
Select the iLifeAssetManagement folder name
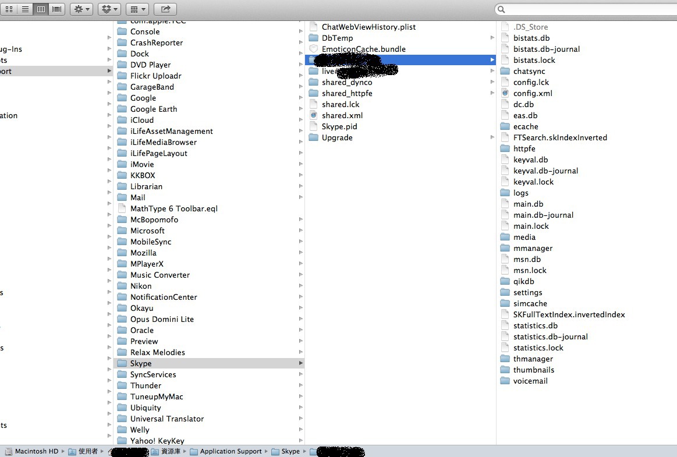(x=171, y=132)
